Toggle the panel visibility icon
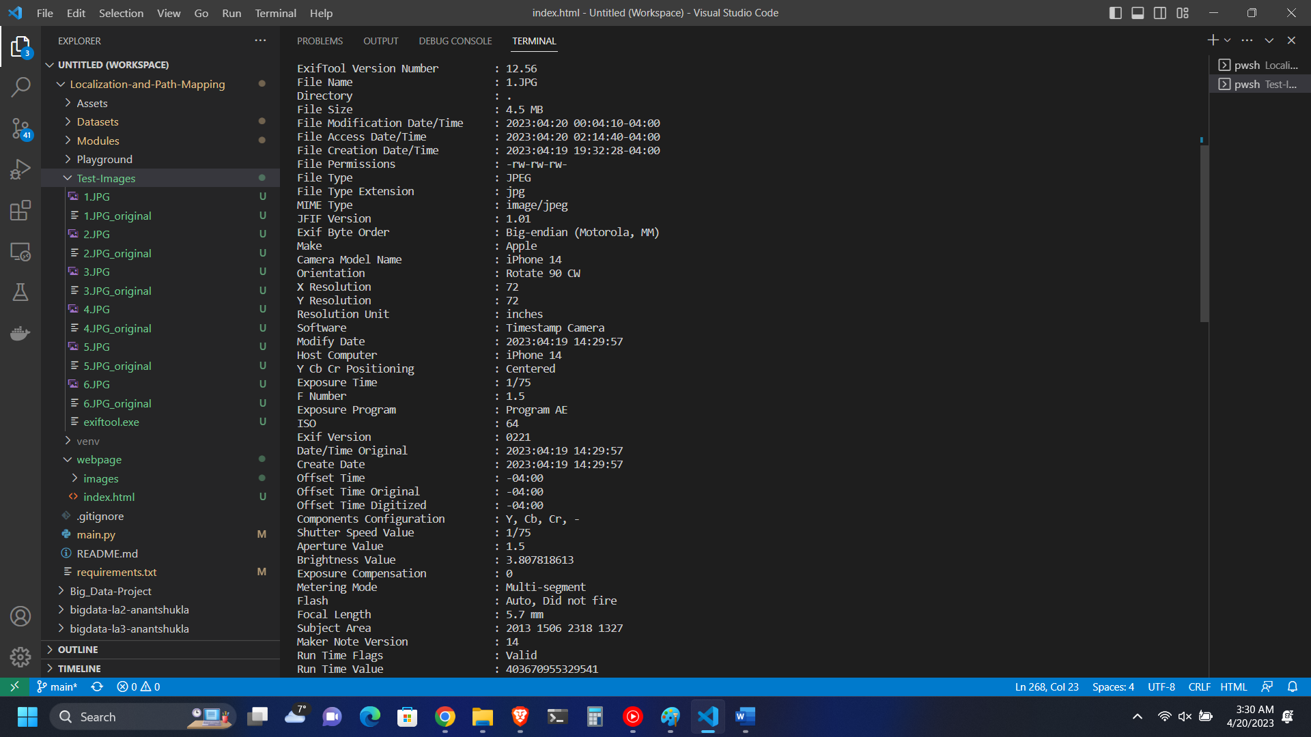The width and height of the screenshot is (1311, 737). [x=1137, y=12]
